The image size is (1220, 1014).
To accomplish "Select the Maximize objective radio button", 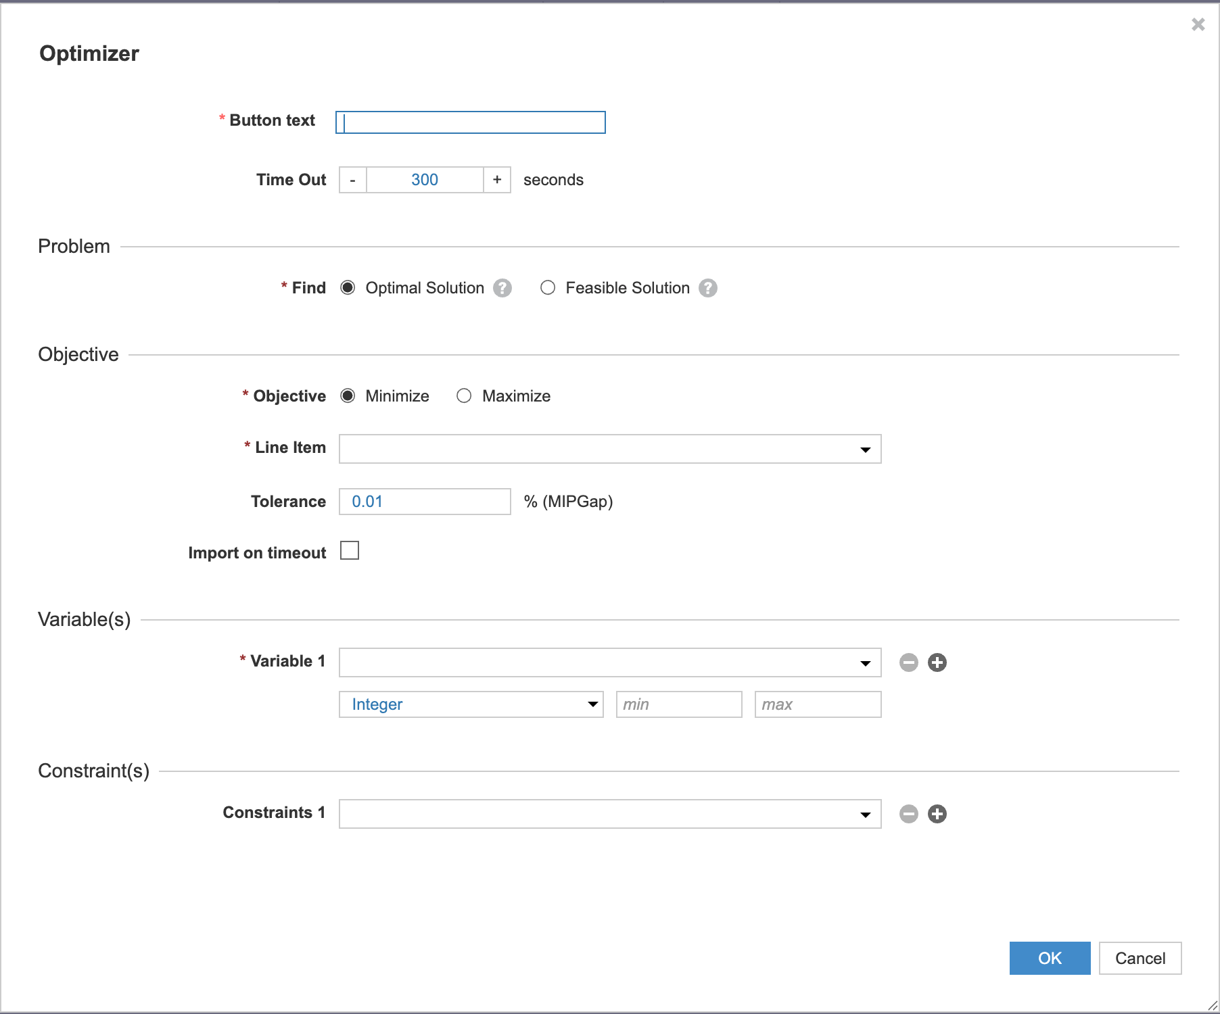I will pos(464,395).
